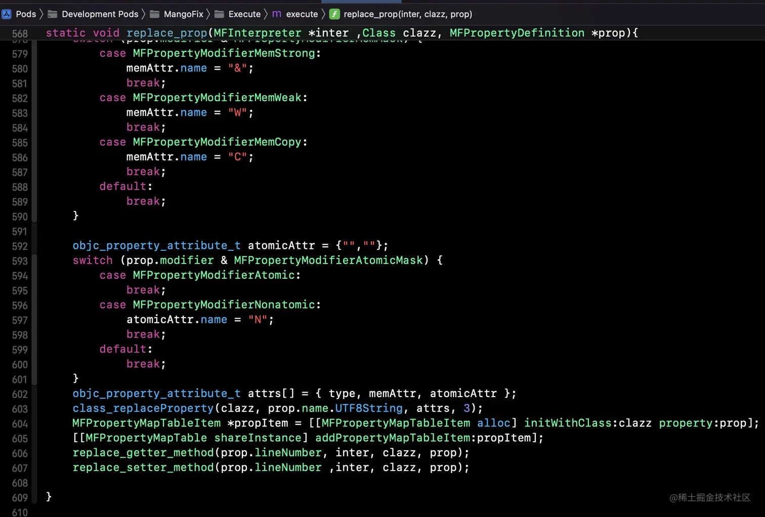Screen dimensions: 765x517
Task: Expand chevron after MangoFix breadcrumb
Action: [208, 14]
